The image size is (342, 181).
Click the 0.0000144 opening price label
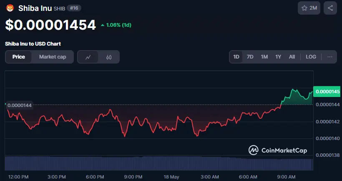pos(20,105)
